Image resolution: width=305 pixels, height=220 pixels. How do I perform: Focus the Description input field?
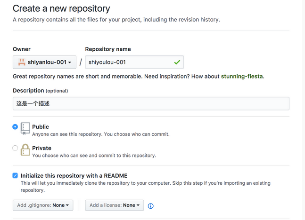[151, 103]
